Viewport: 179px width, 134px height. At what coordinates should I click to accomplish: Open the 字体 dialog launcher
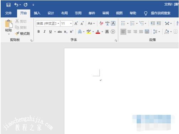pyautogui.click(x=116, y=40)
